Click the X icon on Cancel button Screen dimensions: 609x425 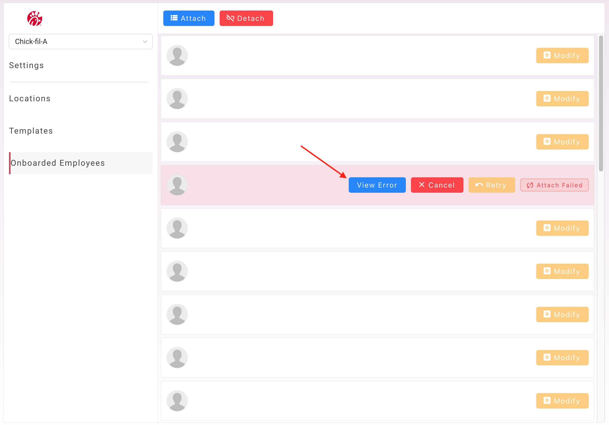[422, 185]
